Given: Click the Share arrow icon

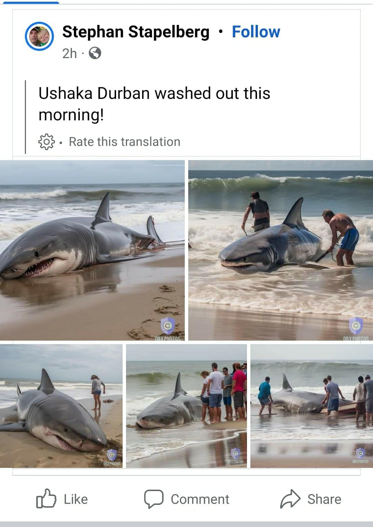Looking at the screenshot, I should pos(290,499).
